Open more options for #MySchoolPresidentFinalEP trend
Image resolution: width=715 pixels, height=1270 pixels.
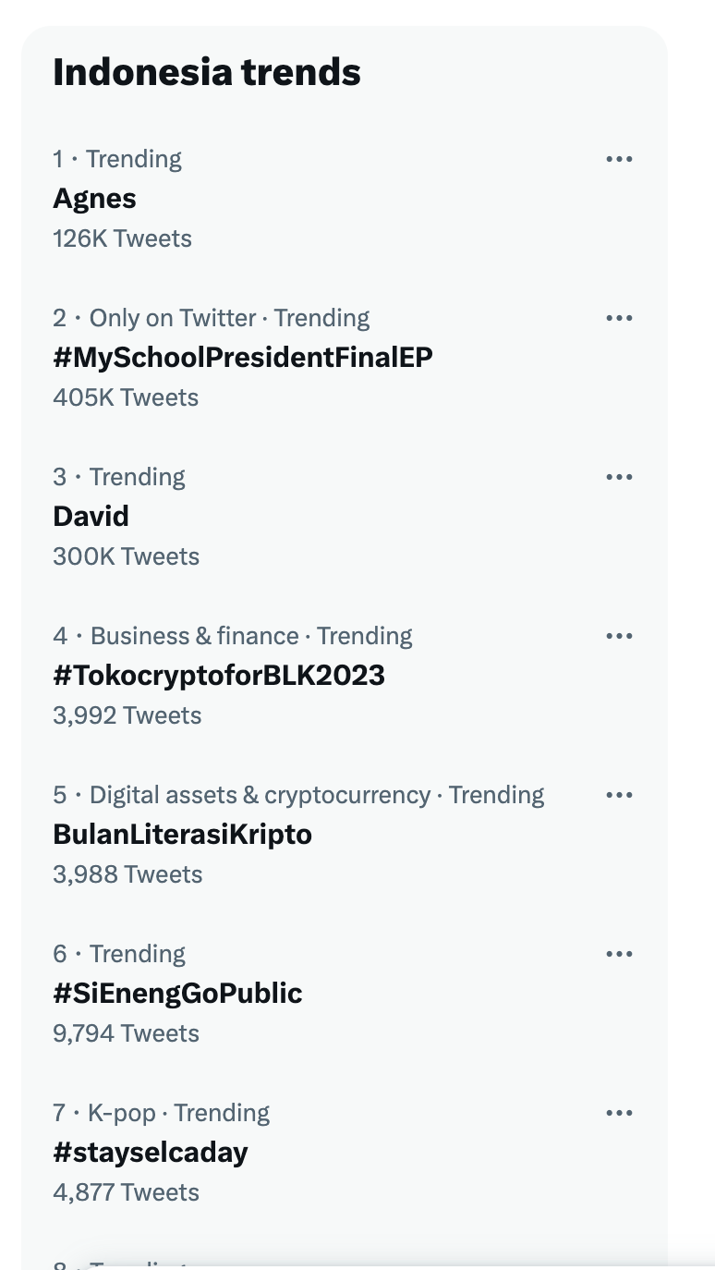point(619,318)
